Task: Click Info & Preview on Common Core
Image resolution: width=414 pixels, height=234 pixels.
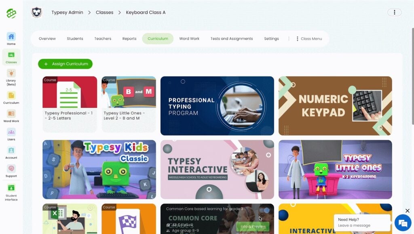Action: pos(253,226)
